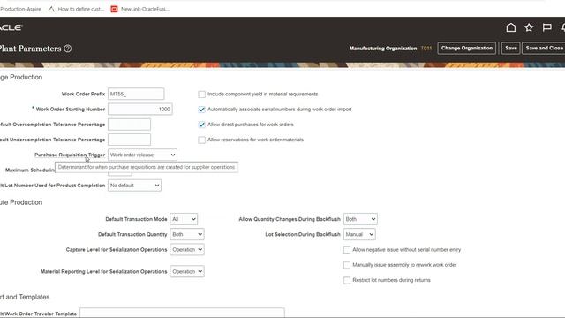The height and width of the screenshot is (318, 565).
Task: Open Capture Level for Serialization Operations dropdown
Action: pos(187,249)
